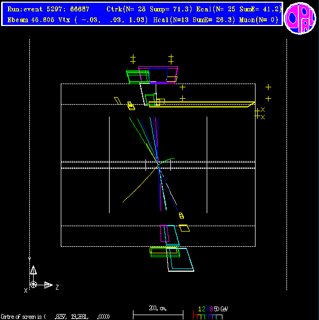Viewport: 319px width, 320px height.
Task: Click the Run:event 5297 header text
Action: point(48,9)
